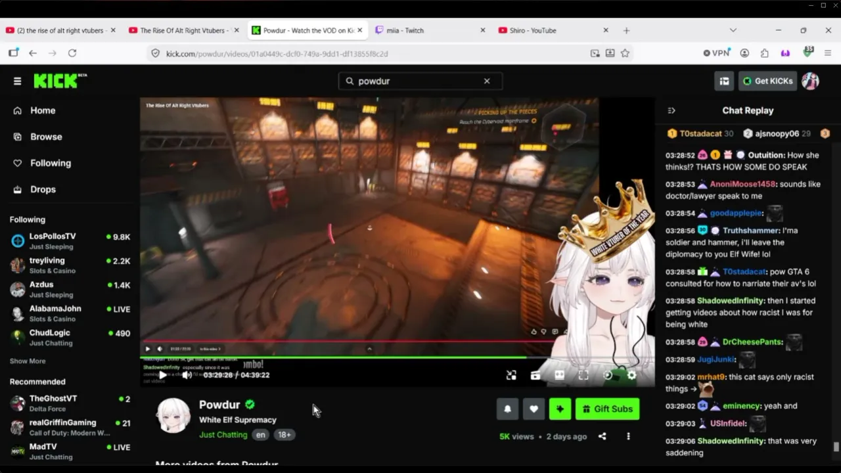
Task: Collapse the Chat Replay panel
Action: tap(671, 110)
